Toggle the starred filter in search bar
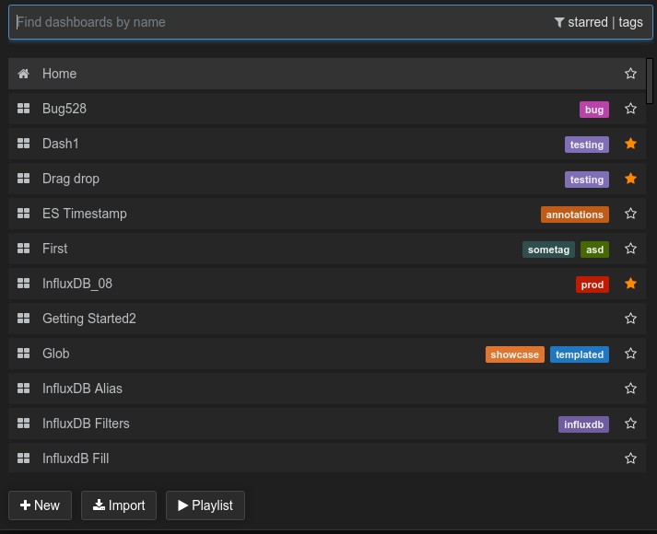The width and height of the screenshot is (657, 534). tap(581, 22)
